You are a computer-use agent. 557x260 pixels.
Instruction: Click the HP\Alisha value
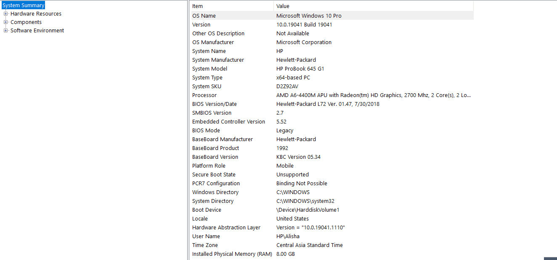point(288,236)
